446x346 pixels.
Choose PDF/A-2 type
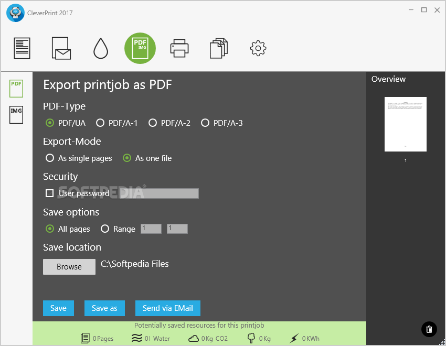(169, 123)
